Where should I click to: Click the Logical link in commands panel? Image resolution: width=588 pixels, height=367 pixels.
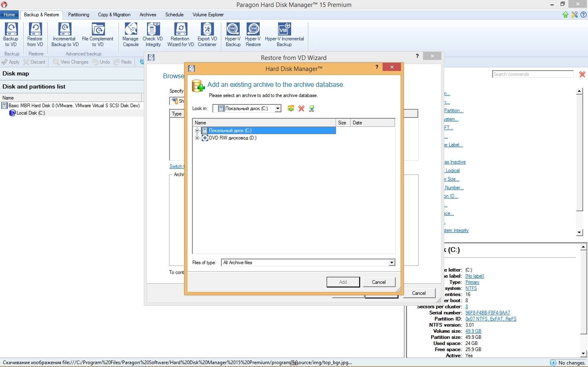(x=452, y=170)
